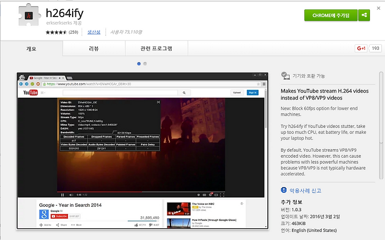Close the extension details dialog
Screen dimensions: 385x240
click(379, 8)
